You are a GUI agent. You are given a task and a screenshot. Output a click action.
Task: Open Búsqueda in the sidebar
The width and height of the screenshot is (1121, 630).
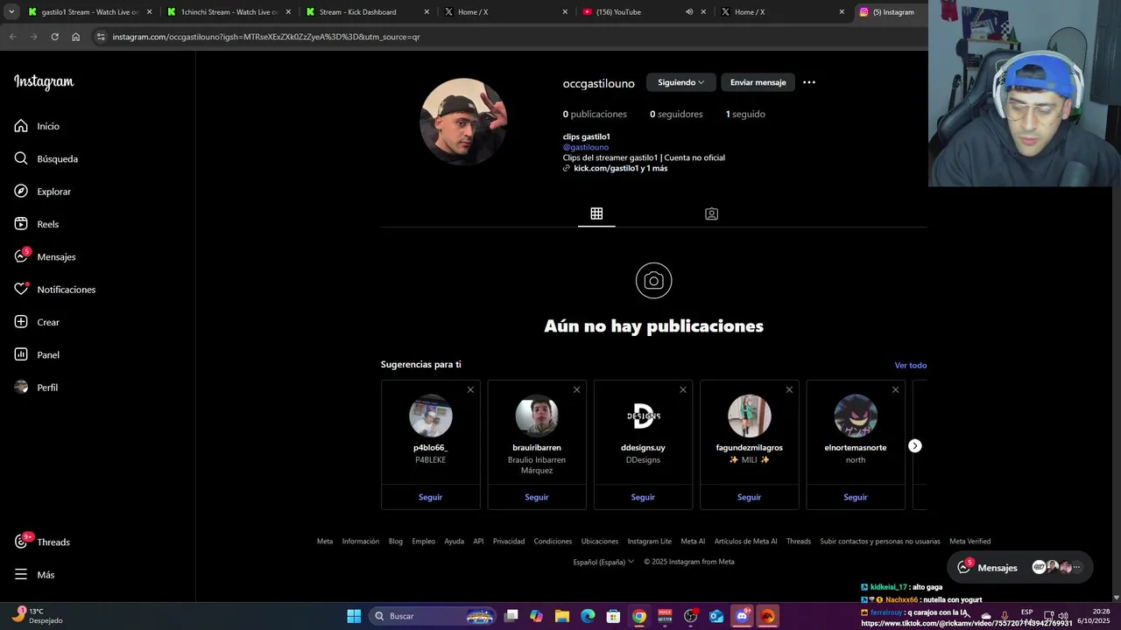(46, 159)
